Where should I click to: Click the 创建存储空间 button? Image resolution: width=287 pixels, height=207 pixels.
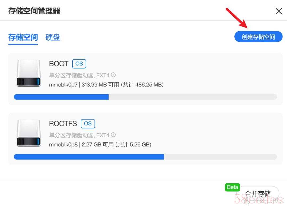259,37
